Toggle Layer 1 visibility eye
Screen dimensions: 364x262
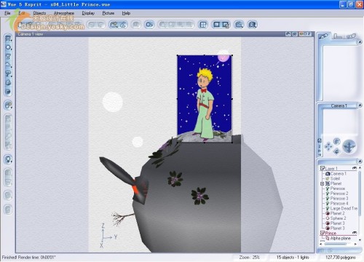coord(355,168)
